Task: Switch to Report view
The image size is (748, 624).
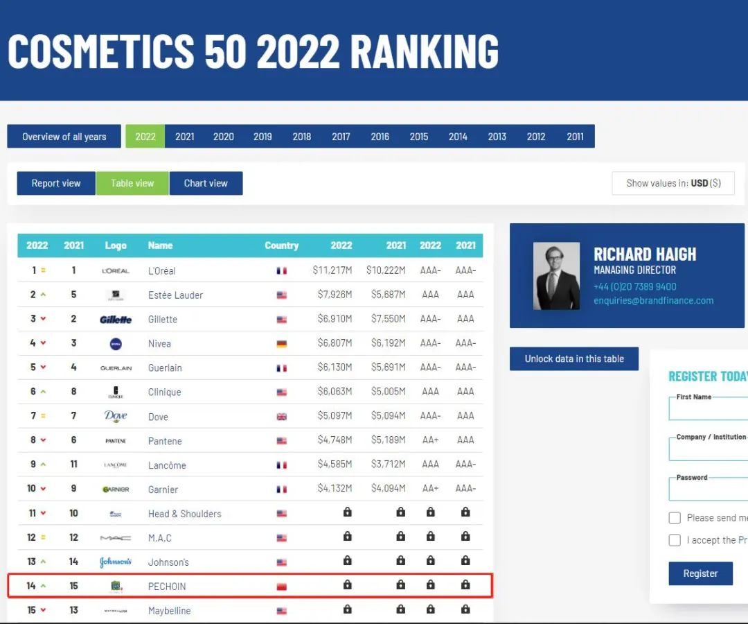Action: (x=56, y=183)
